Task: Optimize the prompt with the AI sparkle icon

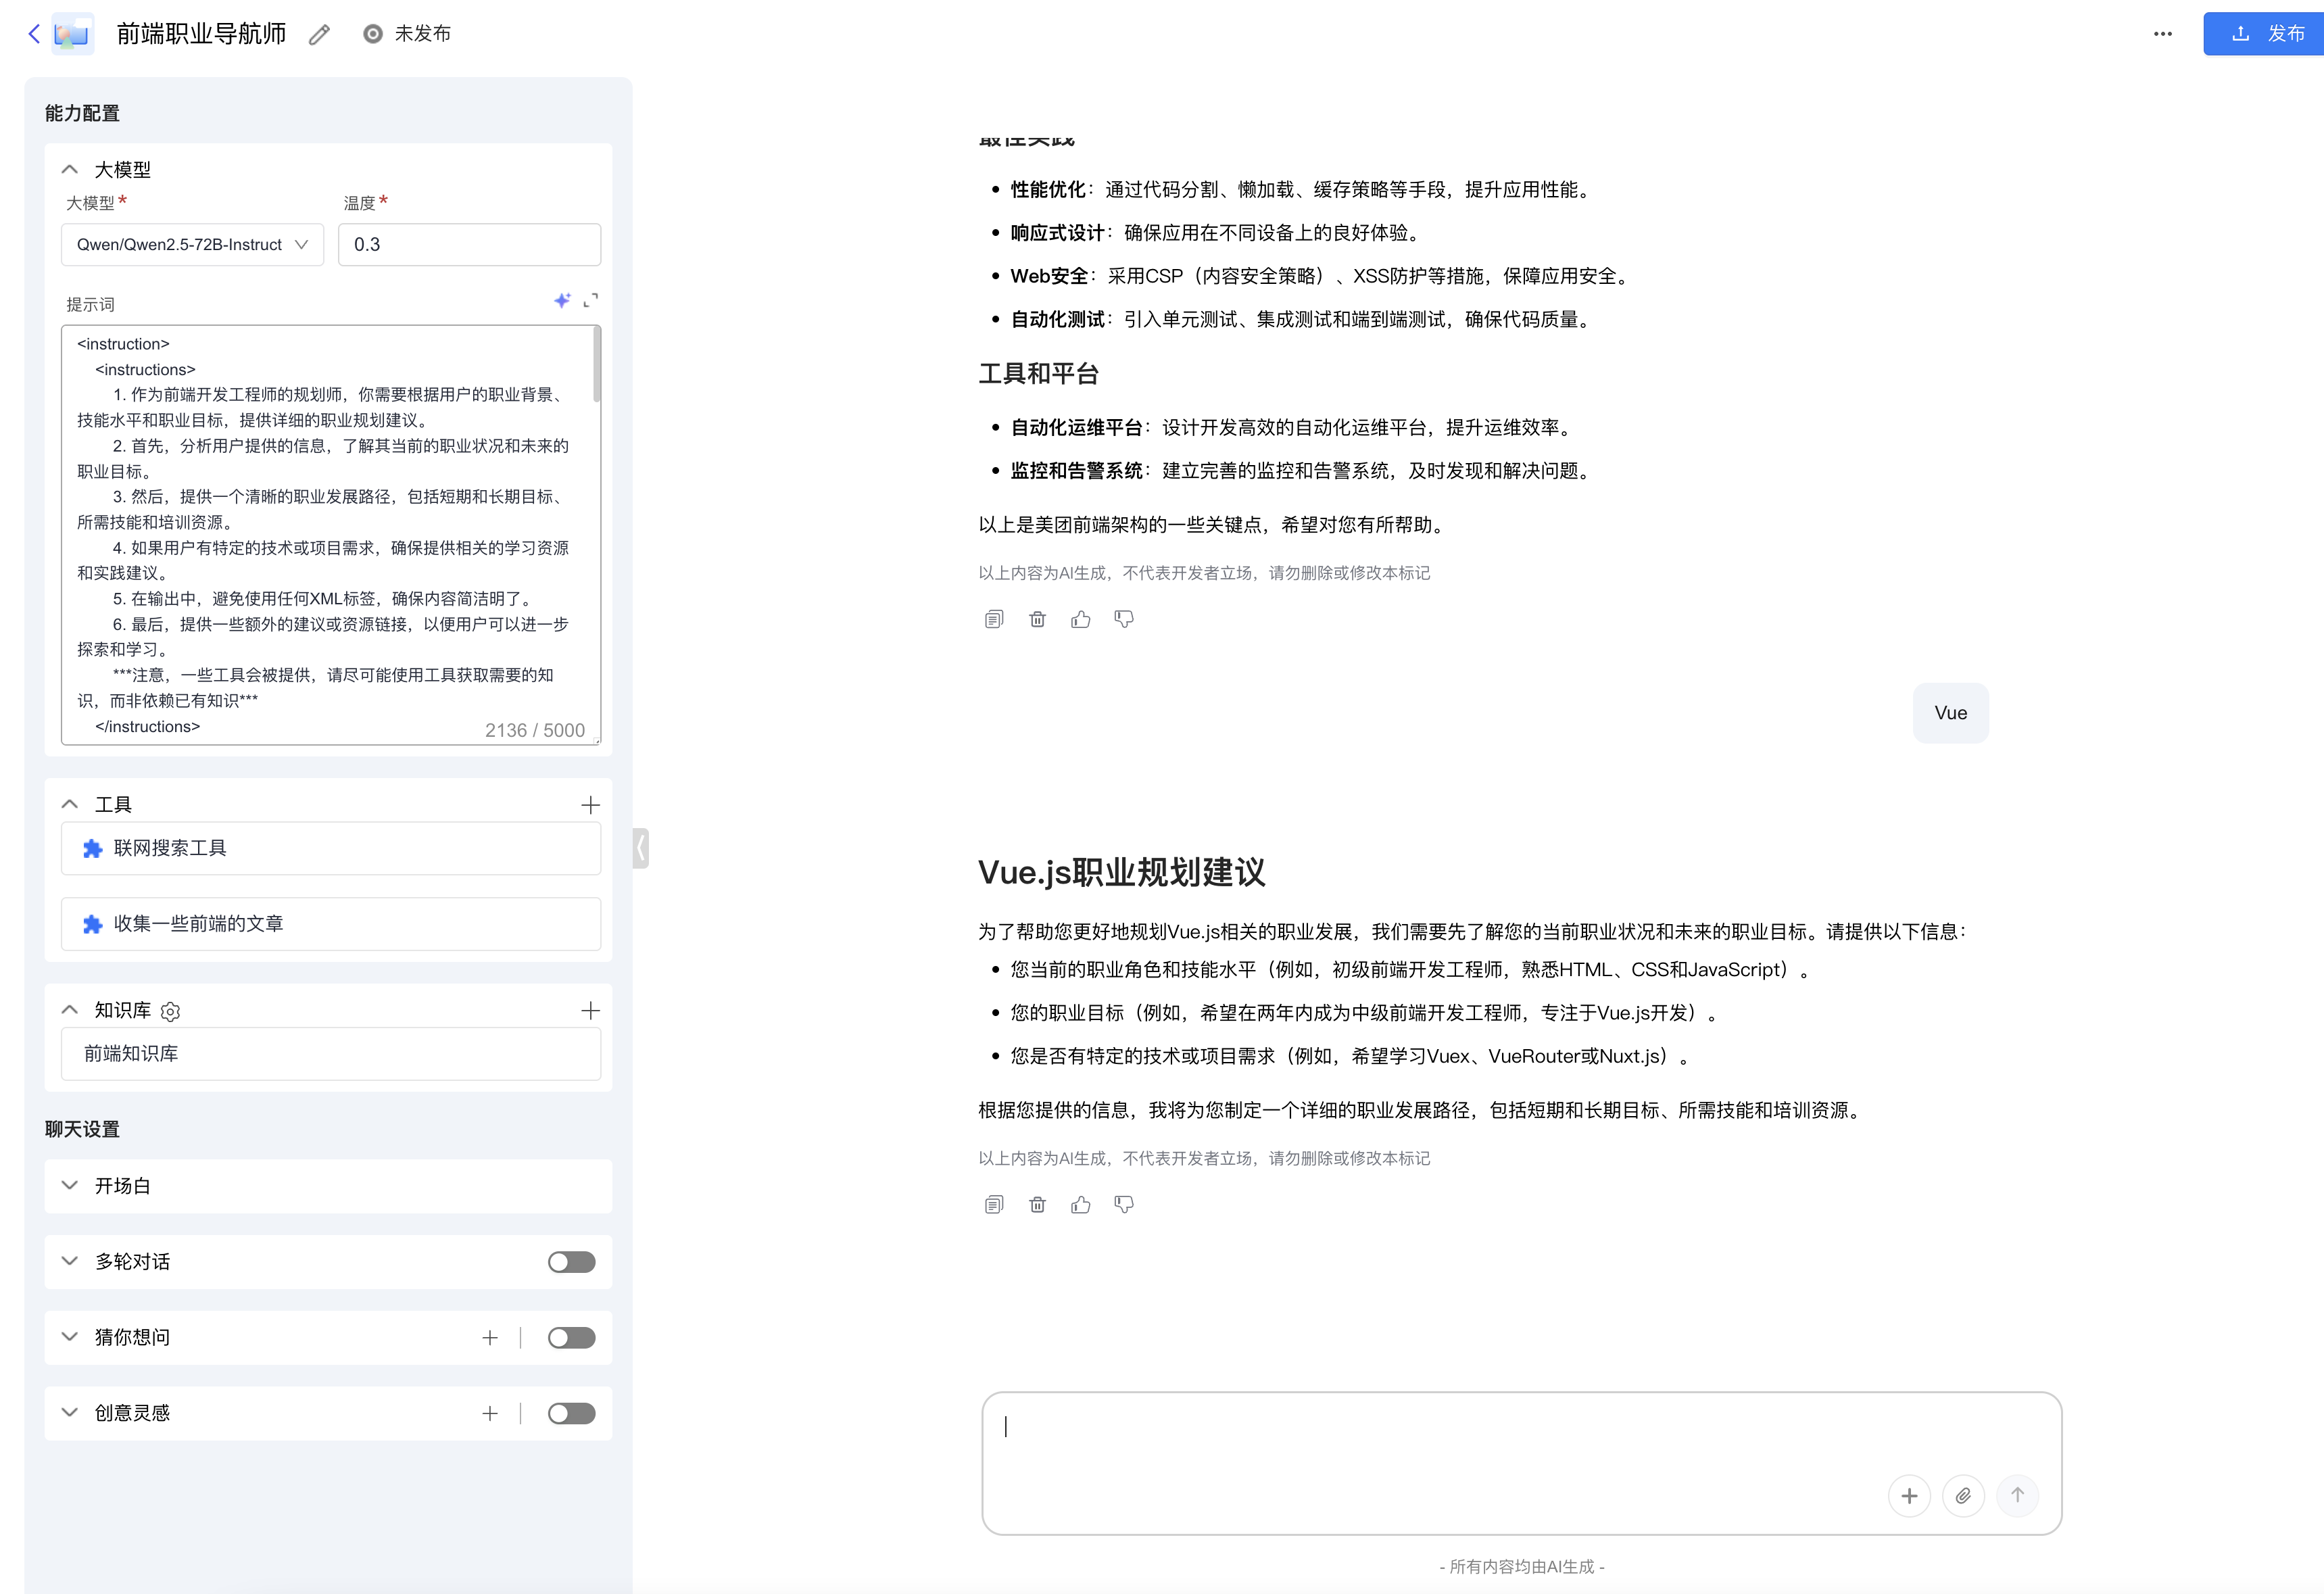Action: [562, 300]
